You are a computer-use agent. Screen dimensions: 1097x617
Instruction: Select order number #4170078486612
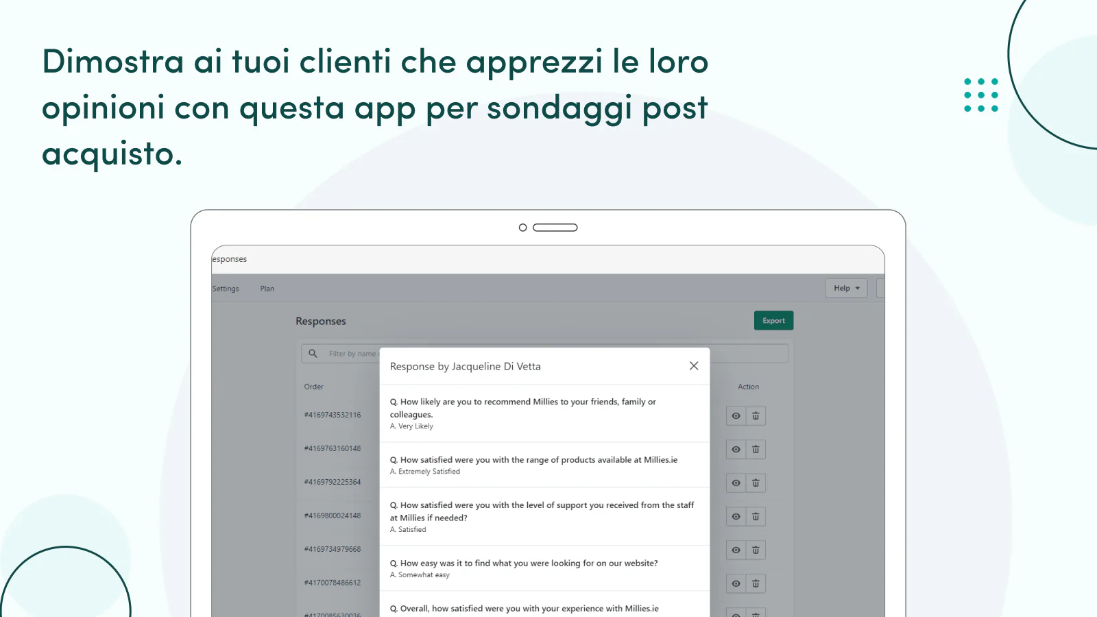tap(333, 583)
